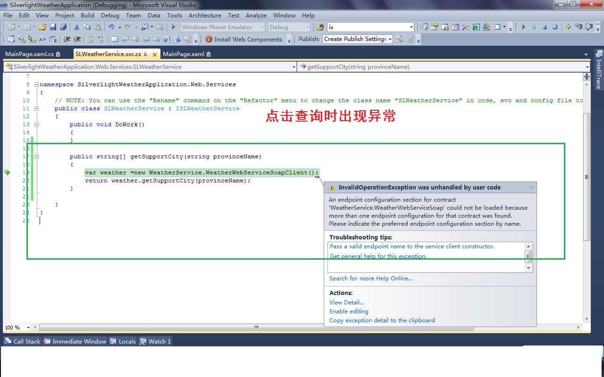Select the SLWeatherService.svc.cs tab
The image size is (604, 377).
pos(117,54)
